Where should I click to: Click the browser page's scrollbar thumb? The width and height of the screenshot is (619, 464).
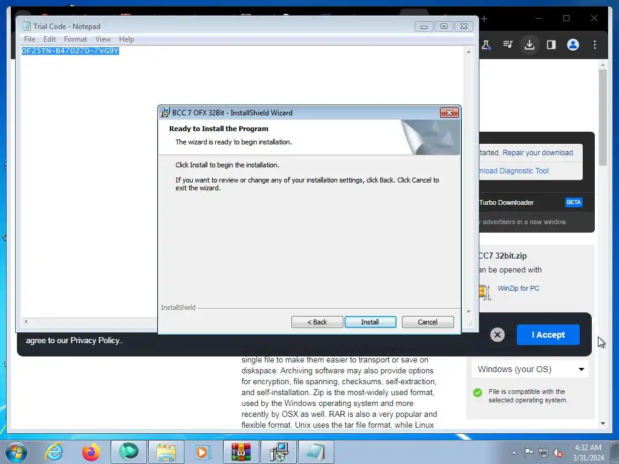[x=603, y=118]
